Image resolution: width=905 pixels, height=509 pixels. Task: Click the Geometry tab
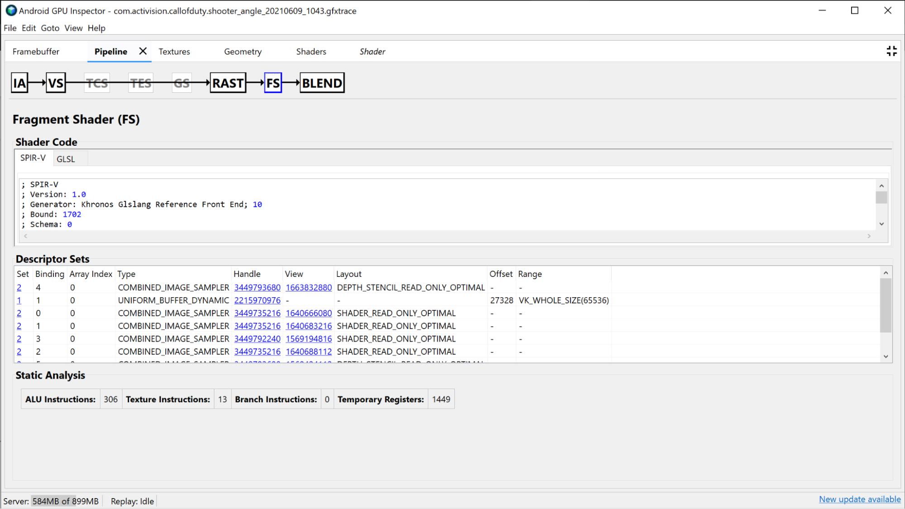pyautogui.click(x=242, y=52)
